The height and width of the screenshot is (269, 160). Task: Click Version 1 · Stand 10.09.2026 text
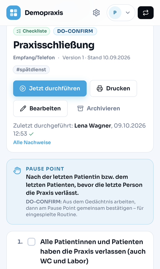[96, 57]
